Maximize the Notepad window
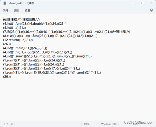Viewport: 156px width, 127px height. click(x=142, y=3)
